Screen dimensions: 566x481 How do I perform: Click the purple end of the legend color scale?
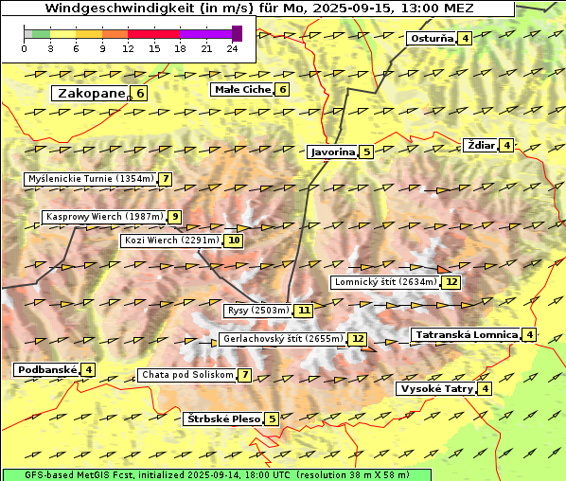coord(237,33)
